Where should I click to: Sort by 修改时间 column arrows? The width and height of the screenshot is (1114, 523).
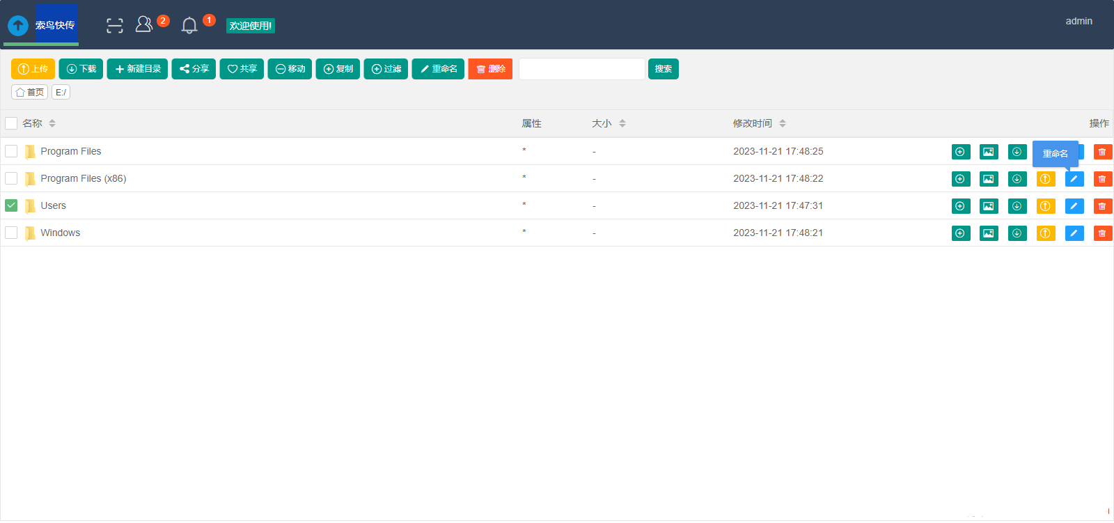click(x=783, y=123)
